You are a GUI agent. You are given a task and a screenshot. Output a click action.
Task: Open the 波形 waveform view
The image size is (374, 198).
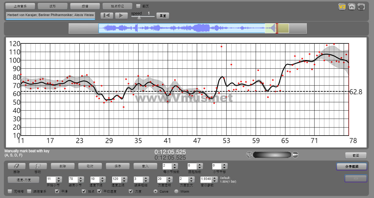pyautogui.click(x=53, y=6)
